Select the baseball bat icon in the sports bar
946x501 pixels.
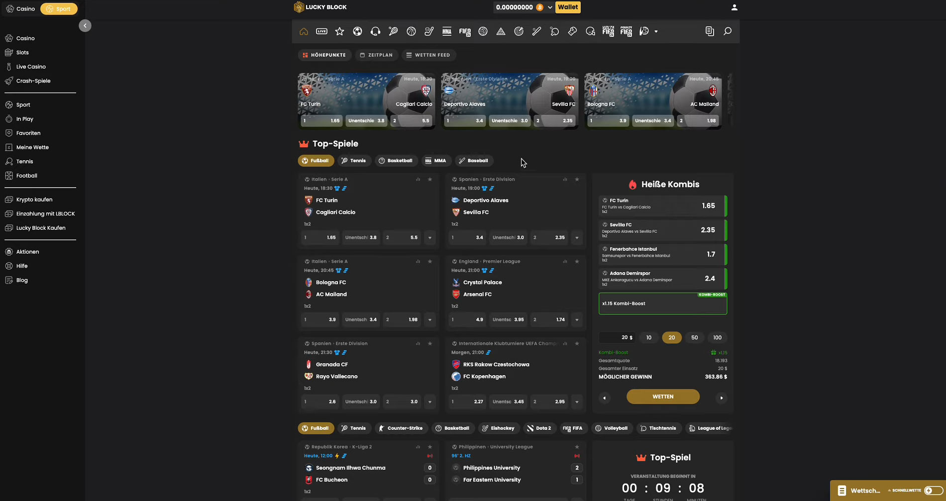click(536, 31)
